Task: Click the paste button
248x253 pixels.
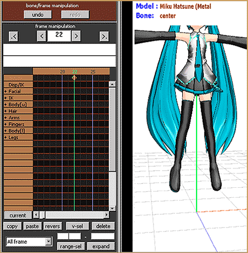Action: [x=33, y=226]
